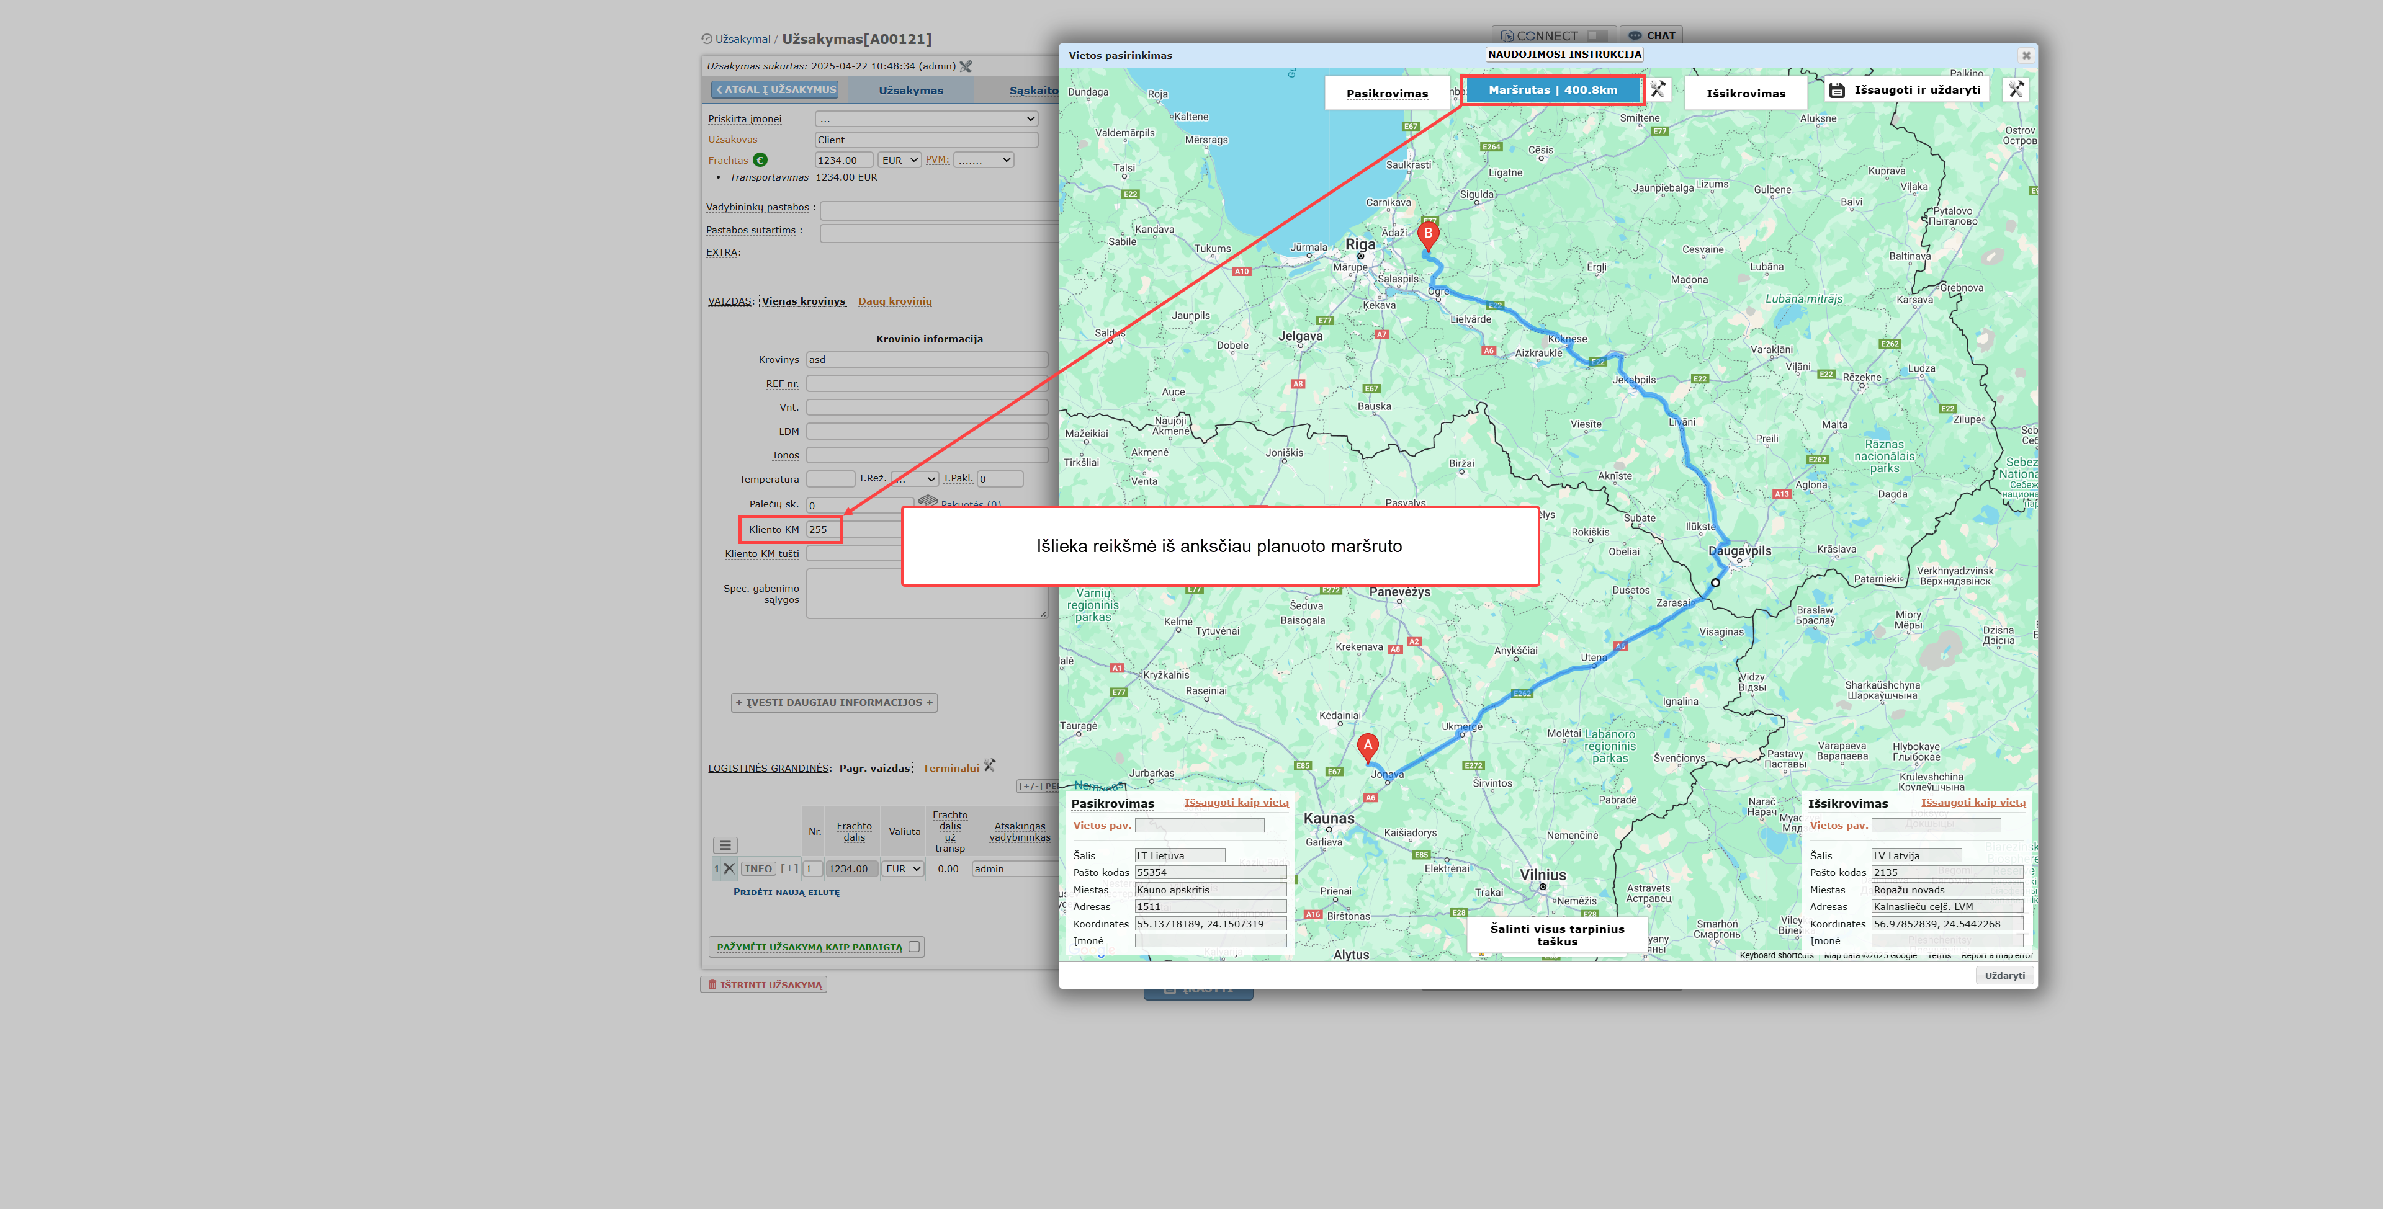This screenshot has width=2383, height=1209.
Task: Click the history icon beside Užsakymai breadcrumb
Action: point(707,39)
